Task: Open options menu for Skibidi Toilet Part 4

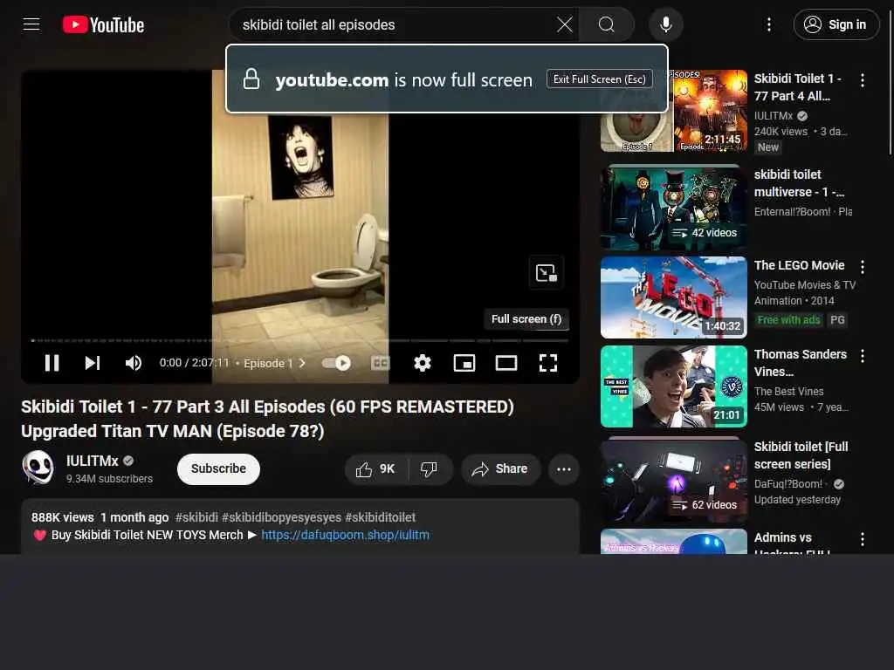Action: pos(863,80)
